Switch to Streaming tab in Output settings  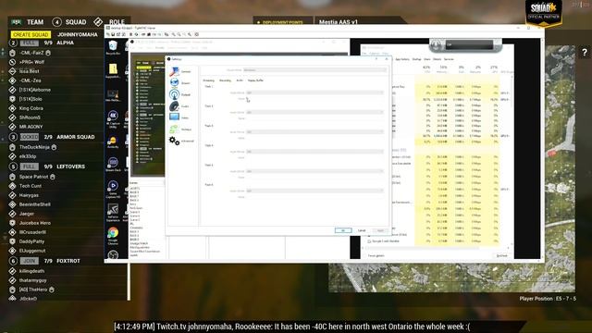click(x=208, y=80)
